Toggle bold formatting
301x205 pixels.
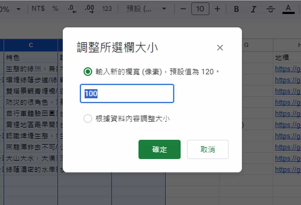pos(236,9)
